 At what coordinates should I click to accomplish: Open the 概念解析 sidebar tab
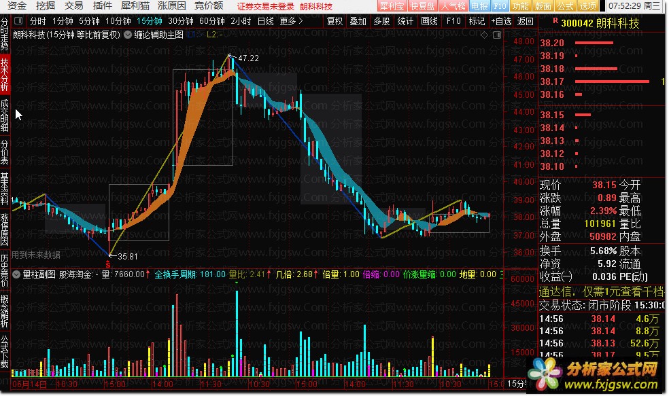[5, 310]
